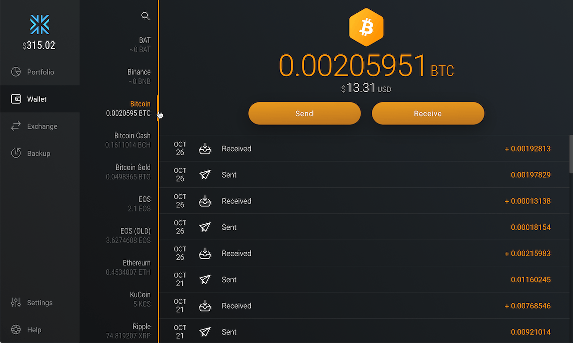Image resolution: width=573 pixels, height=343 pixels.
Task: Open the Received +0.00192813 transaction row
Action: click(364, 149)
